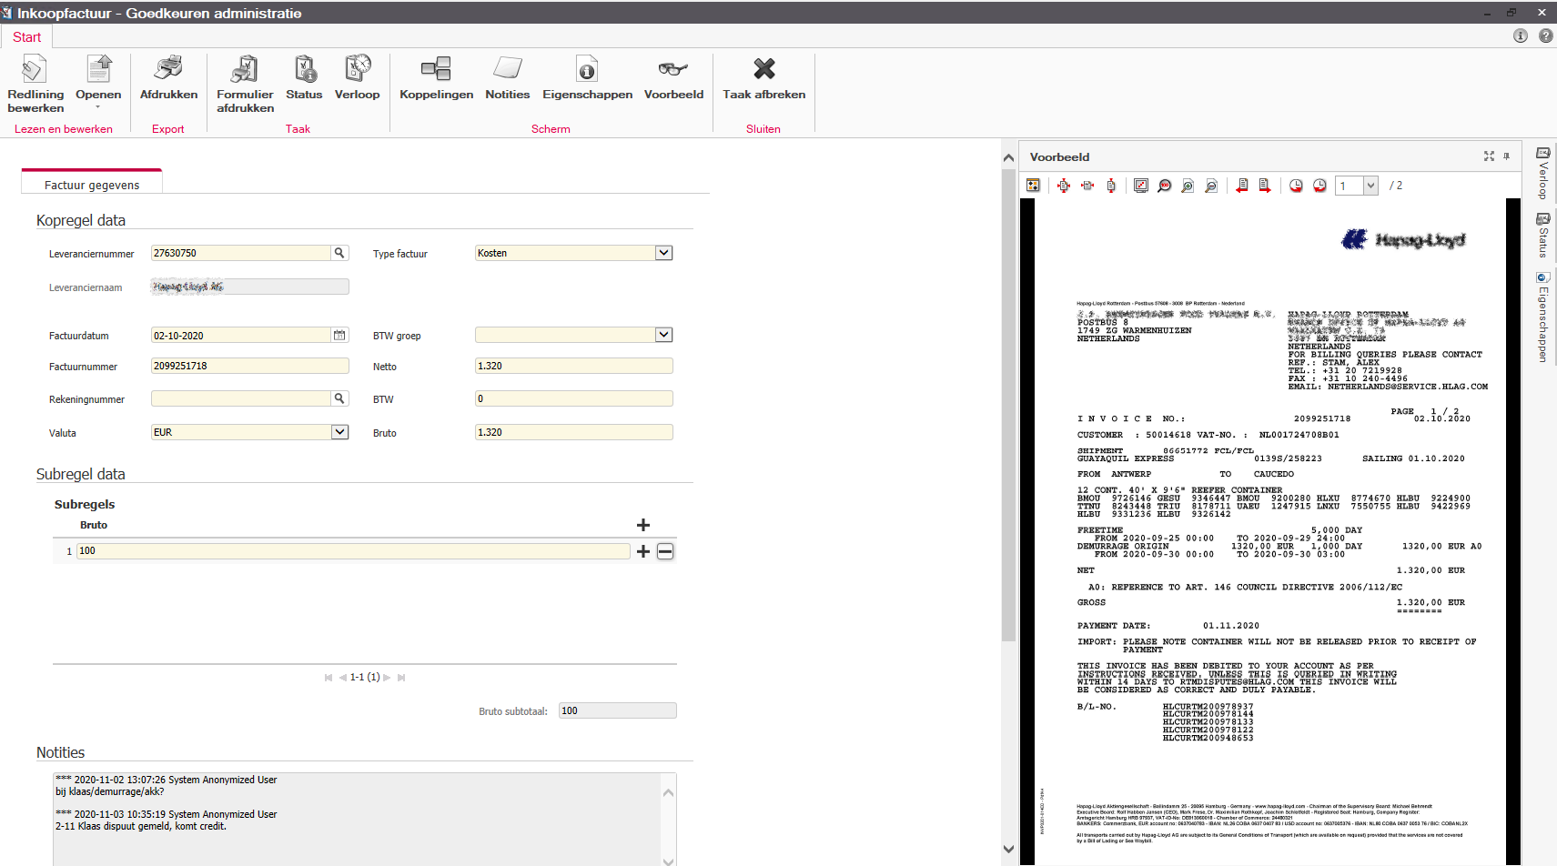Open the Type factuur dropdown
Screen dimensions: 1557x866
663,253
